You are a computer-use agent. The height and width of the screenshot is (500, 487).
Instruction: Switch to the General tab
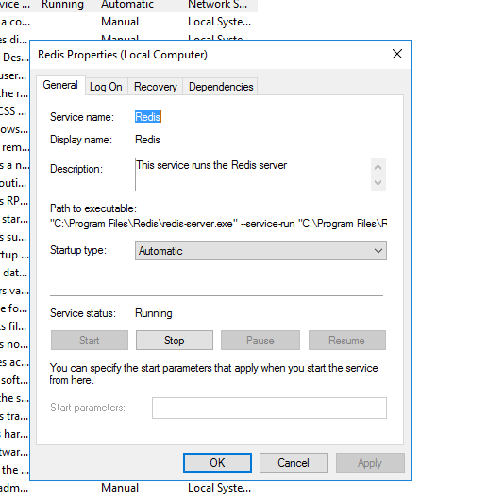(60, 85)
